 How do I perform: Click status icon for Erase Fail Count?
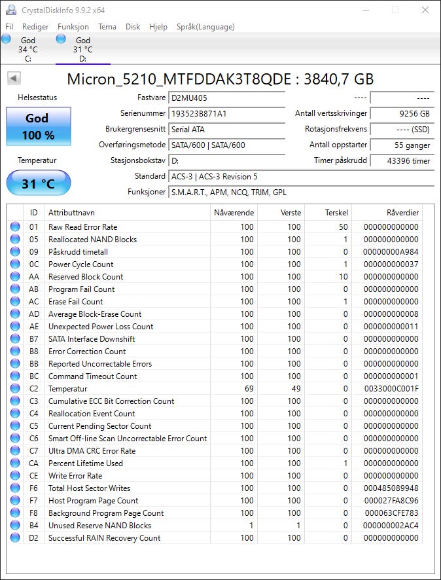pyautogui.click(x=15, y=302)
